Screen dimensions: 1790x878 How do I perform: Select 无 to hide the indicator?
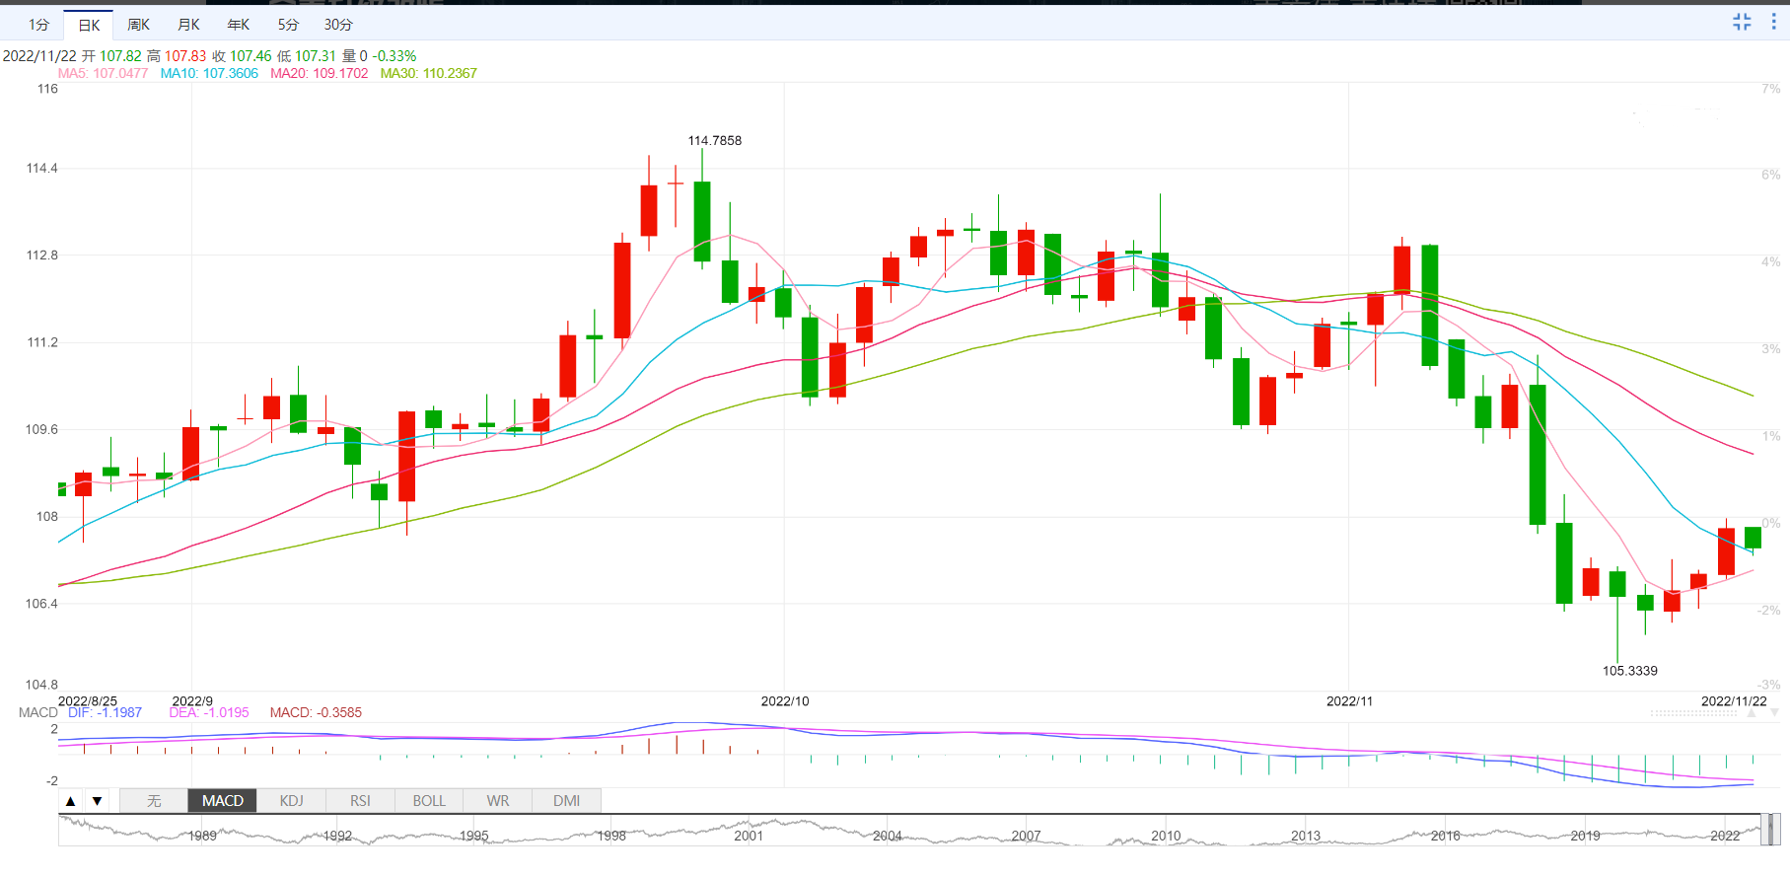pyautogui.click(x=154, y=801)
